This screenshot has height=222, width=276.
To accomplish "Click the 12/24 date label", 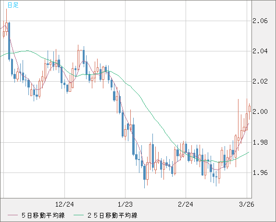I will (x=64, y=204).
